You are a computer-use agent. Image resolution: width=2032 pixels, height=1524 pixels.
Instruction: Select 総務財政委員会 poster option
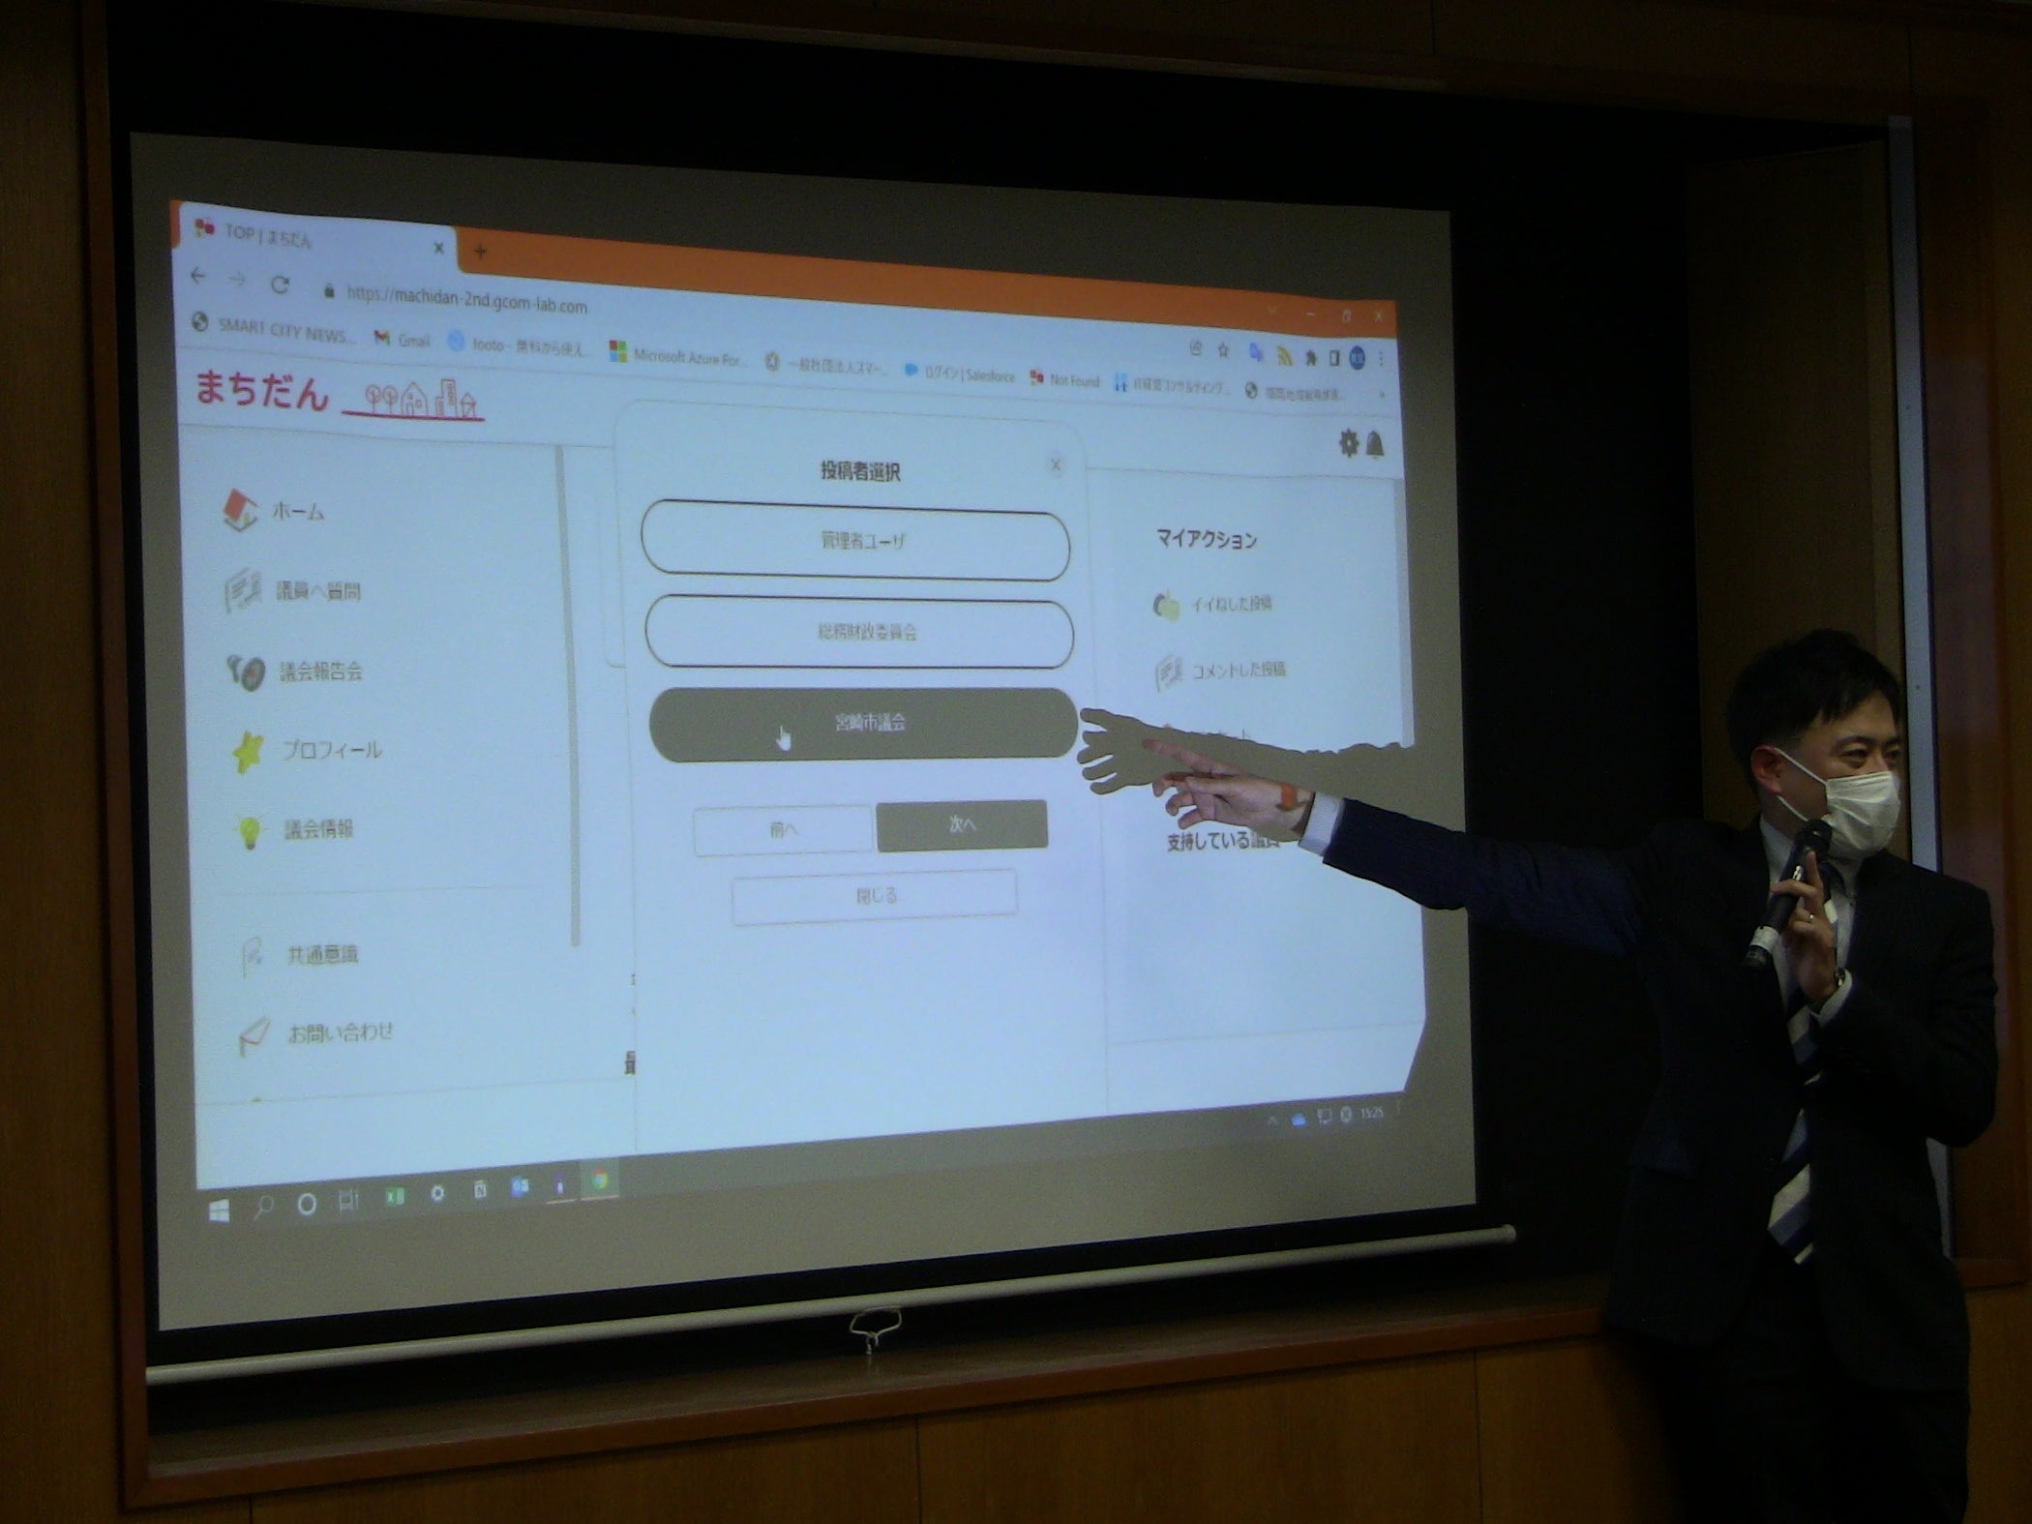(x=859, y=633)
